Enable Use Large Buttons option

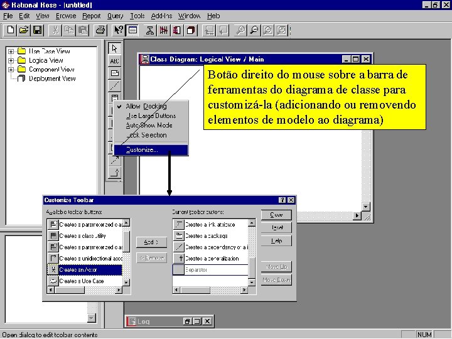click(151, 116)
